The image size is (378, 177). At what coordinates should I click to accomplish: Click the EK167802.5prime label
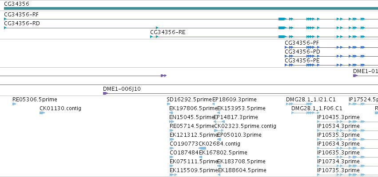click(x=223, y=153)
